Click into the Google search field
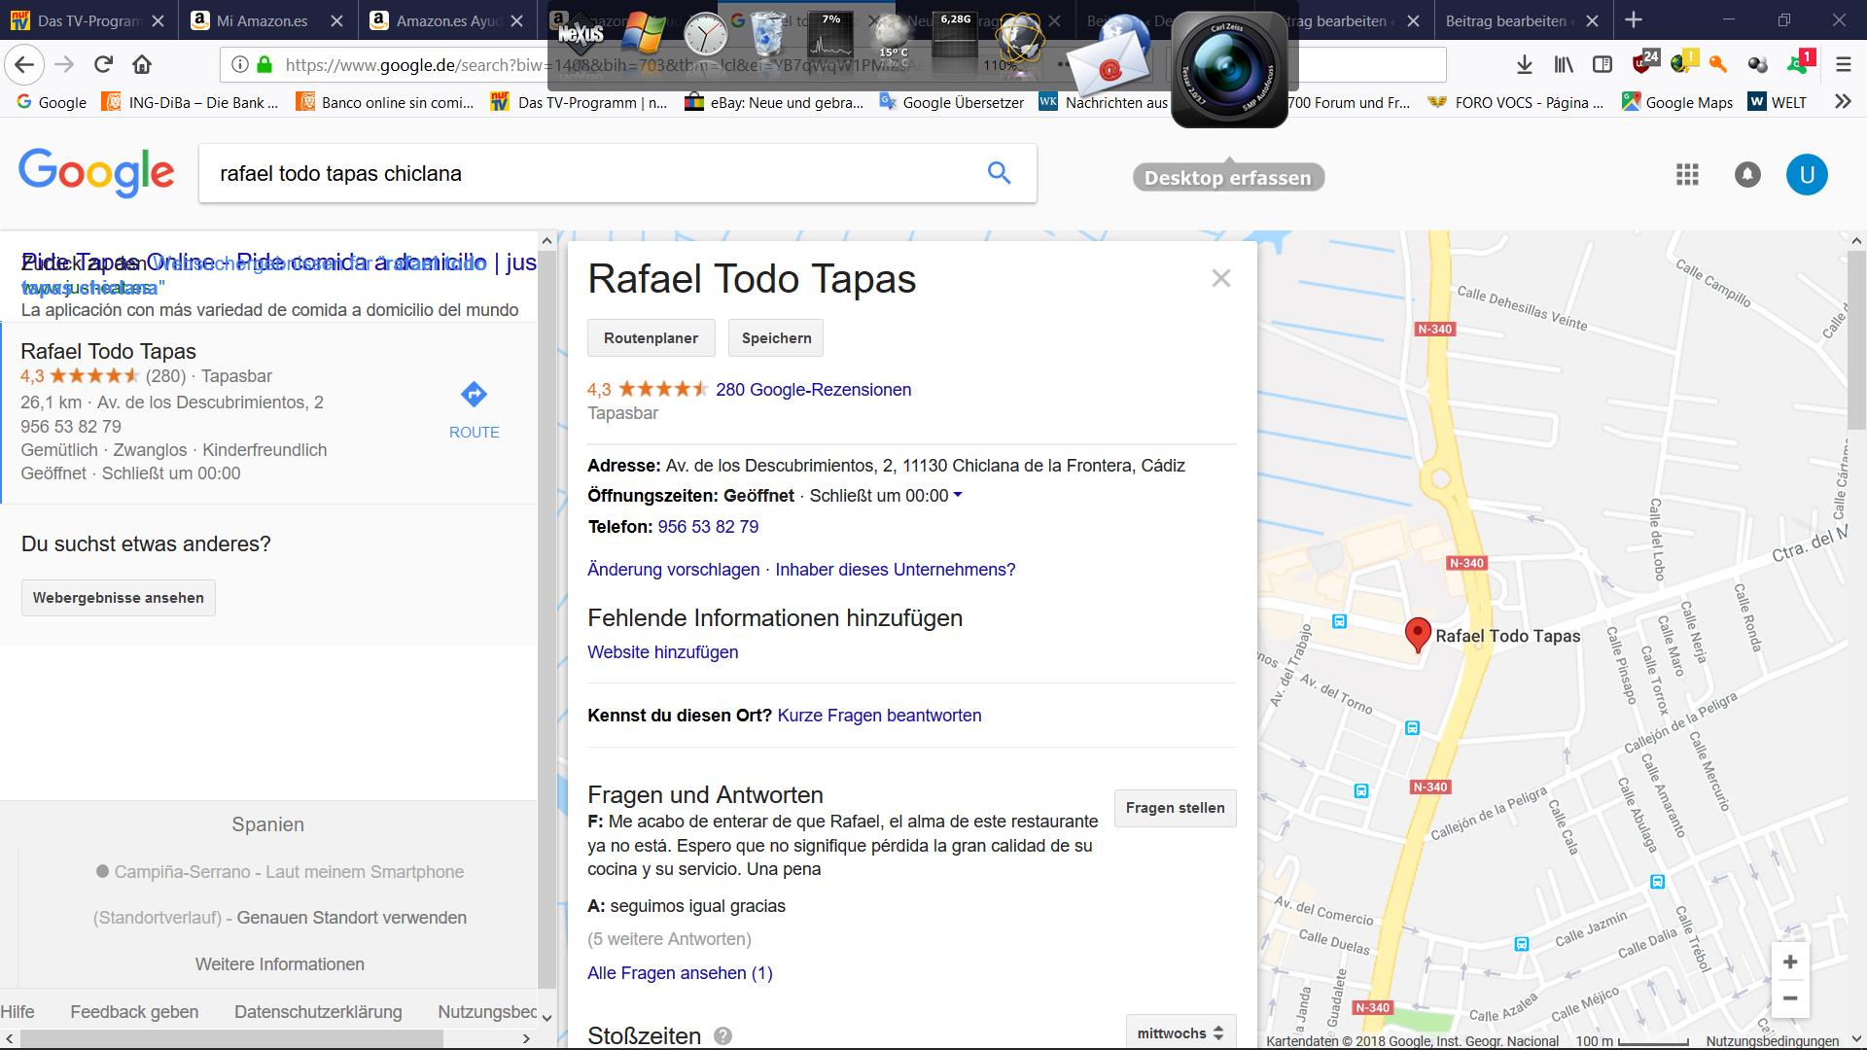This screenshot has width=1867, height=1050. coord(583,174)
